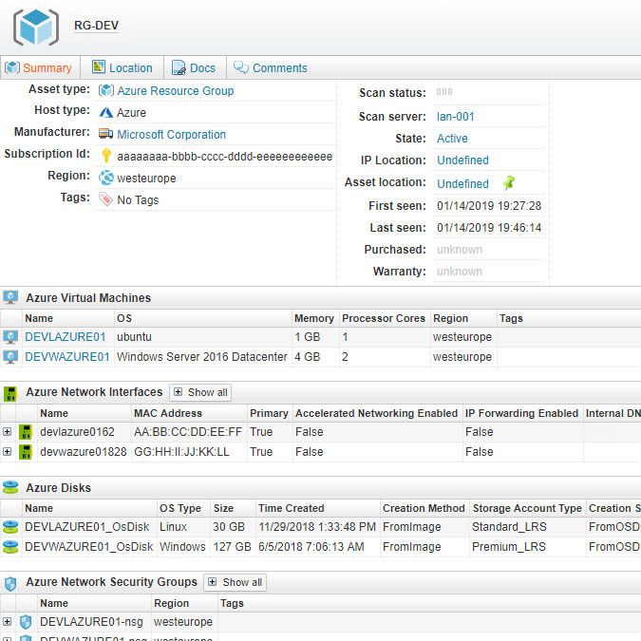Click the green pin icon beside Asset location

click(509, 182)
